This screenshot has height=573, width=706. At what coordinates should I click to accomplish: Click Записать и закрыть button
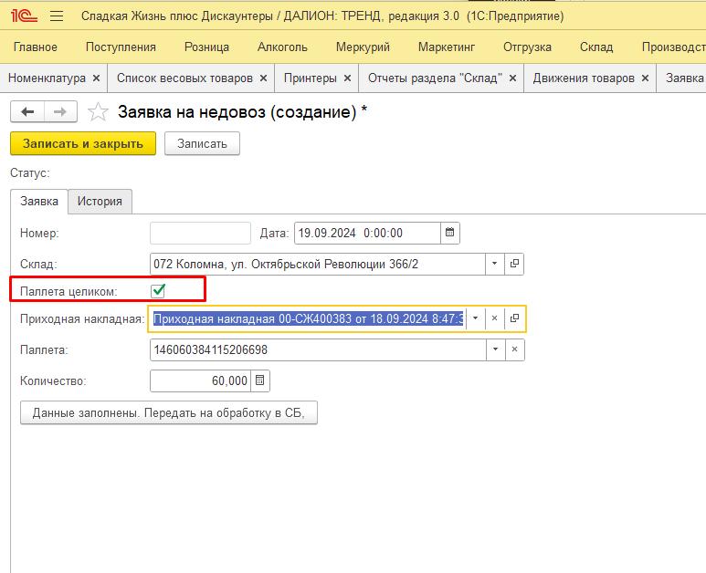[x=83, y=143]
